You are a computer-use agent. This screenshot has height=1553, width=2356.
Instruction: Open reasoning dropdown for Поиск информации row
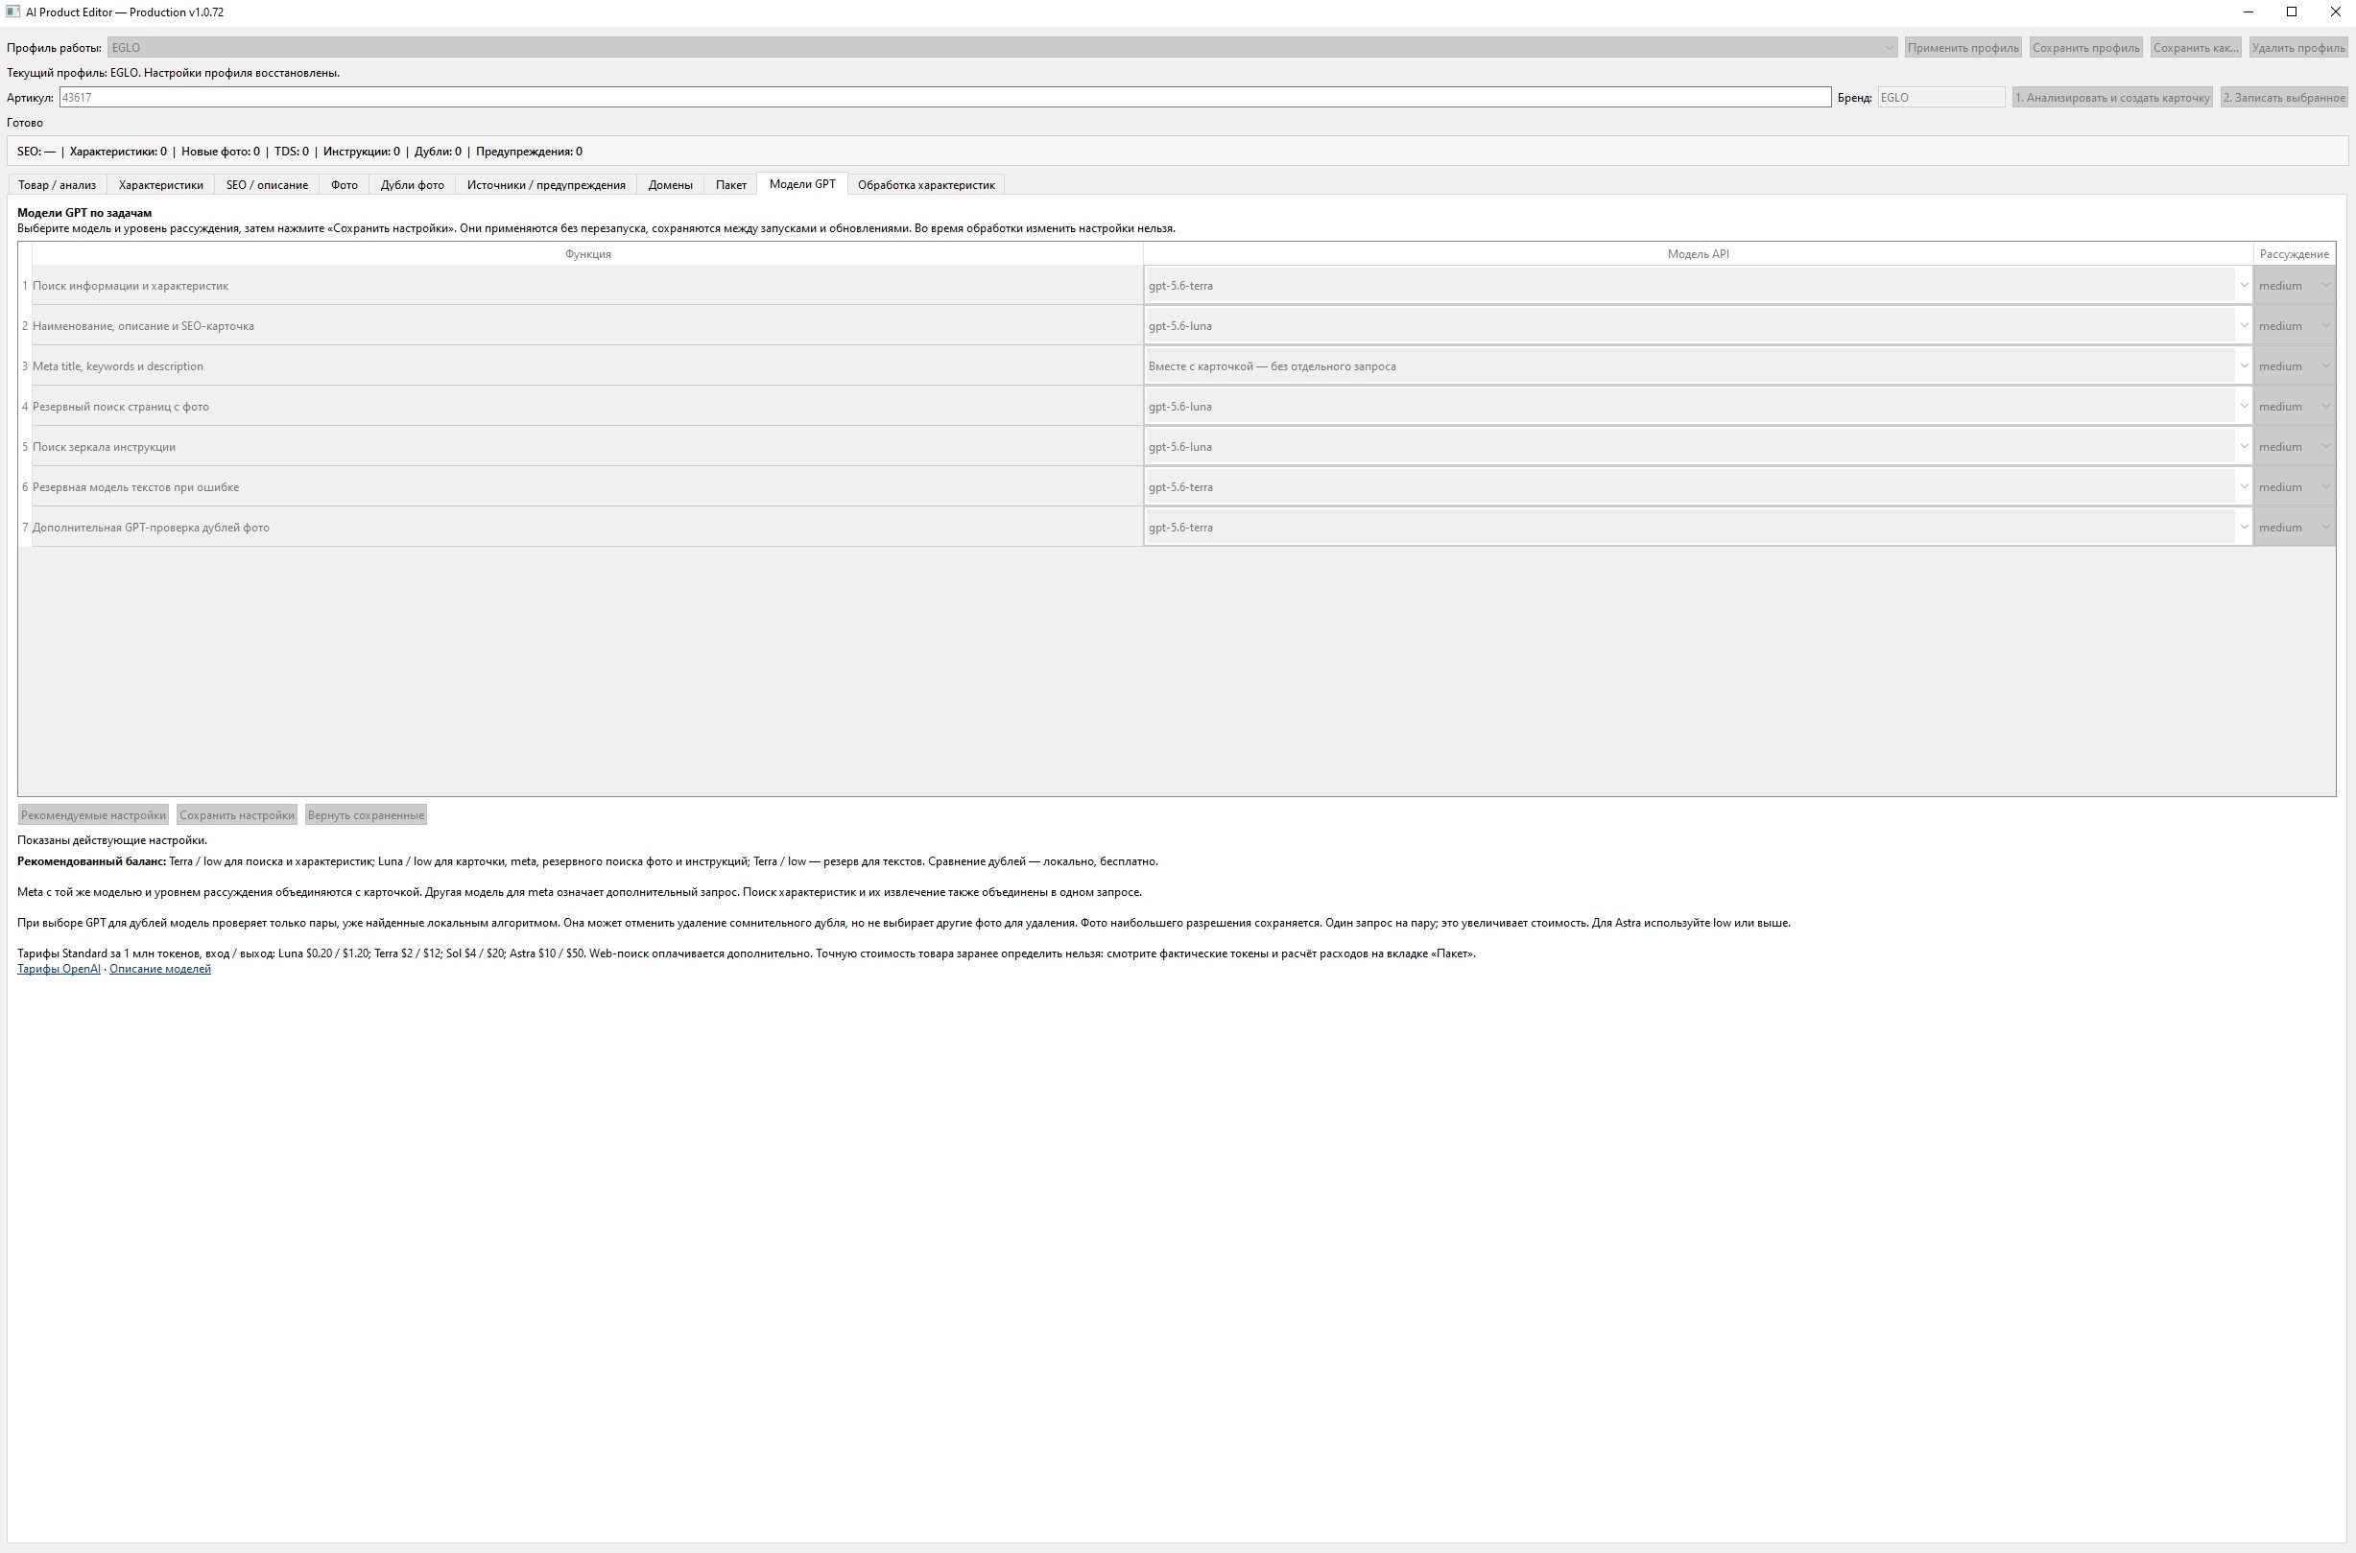pyautogui.click(x=2294, y=285)
